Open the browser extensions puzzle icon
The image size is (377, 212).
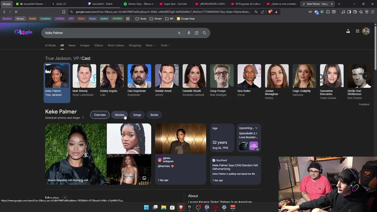click(328, 12)
